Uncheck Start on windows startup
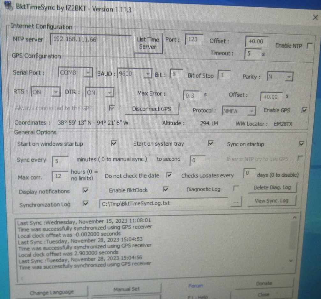This screenshot has width=321, height=299. coord(114,144)
